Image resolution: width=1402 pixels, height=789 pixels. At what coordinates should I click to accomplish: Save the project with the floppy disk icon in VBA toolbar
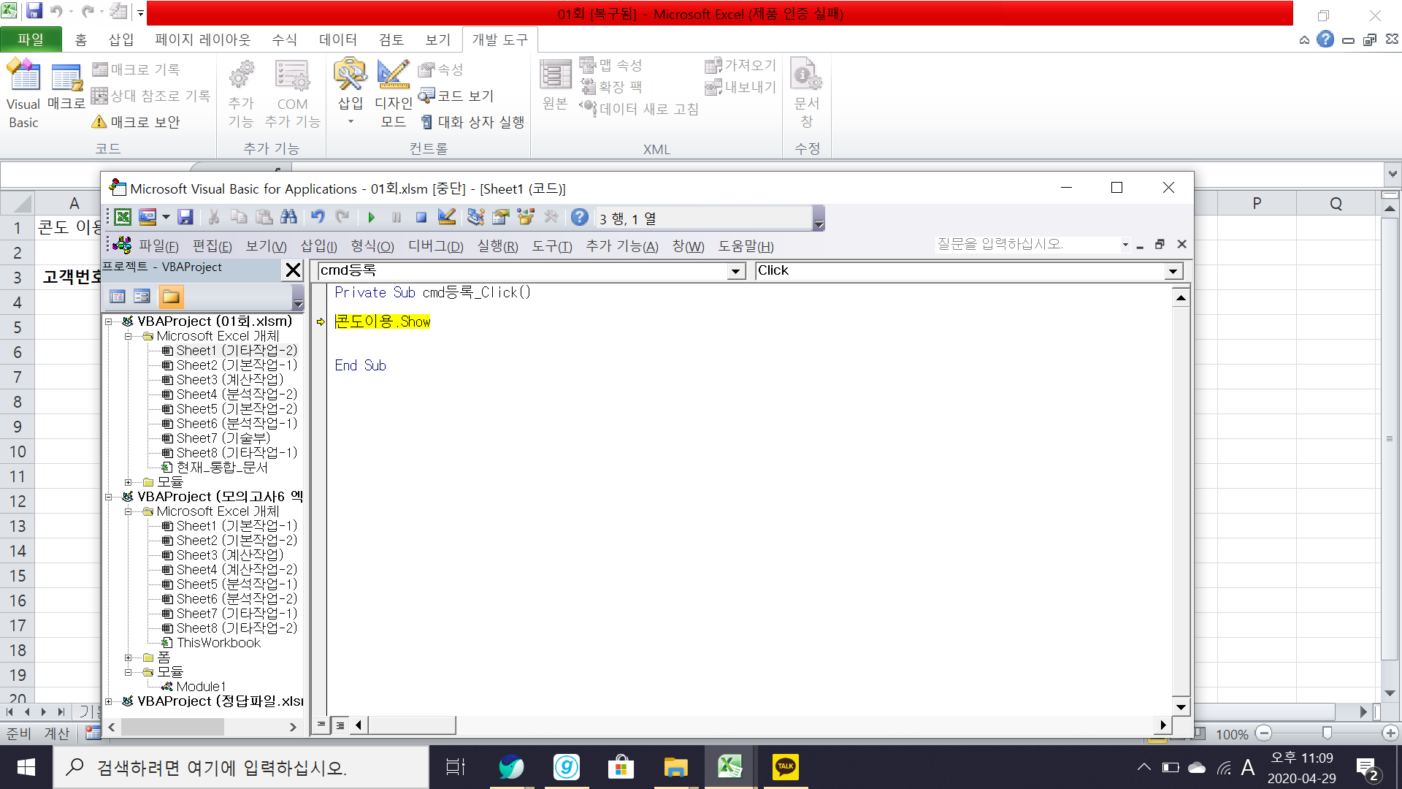(185, 217)
